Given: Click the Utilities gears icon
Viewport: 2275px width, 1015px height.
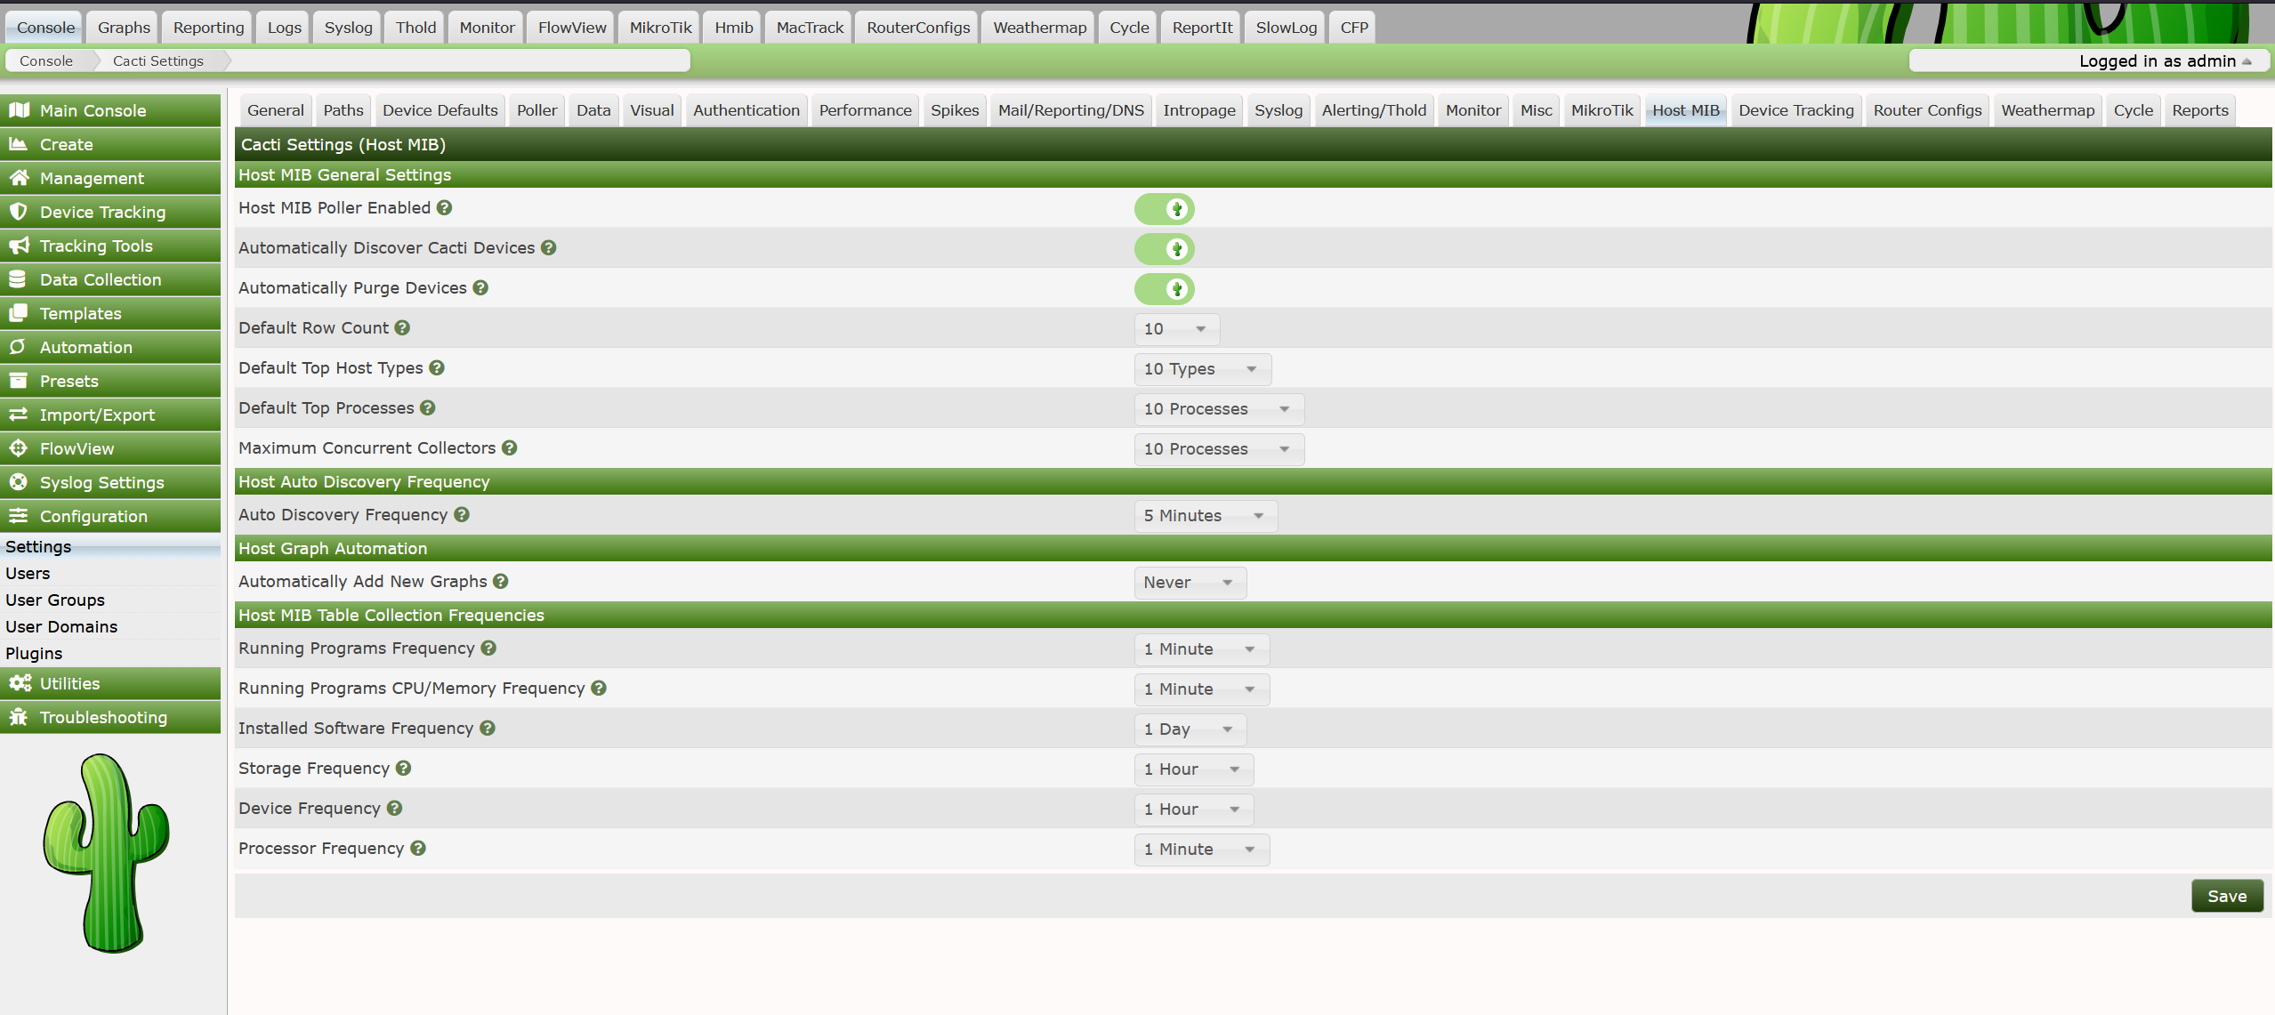Looking at the screenshot, I should (x=19, y=683).
